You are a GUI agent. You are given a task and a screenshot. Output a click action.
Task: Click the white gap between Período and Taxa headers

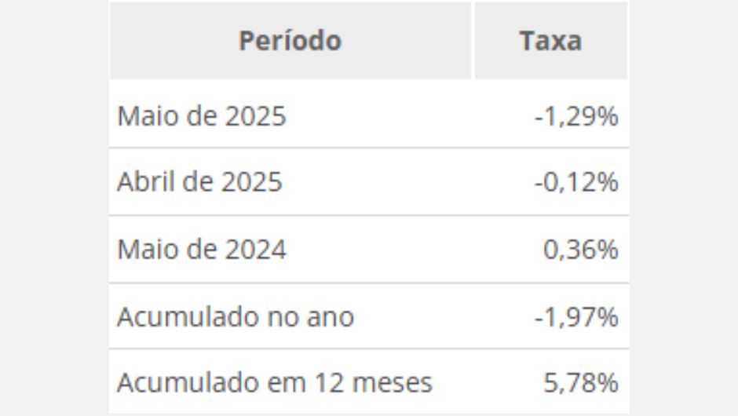[473, 41]
